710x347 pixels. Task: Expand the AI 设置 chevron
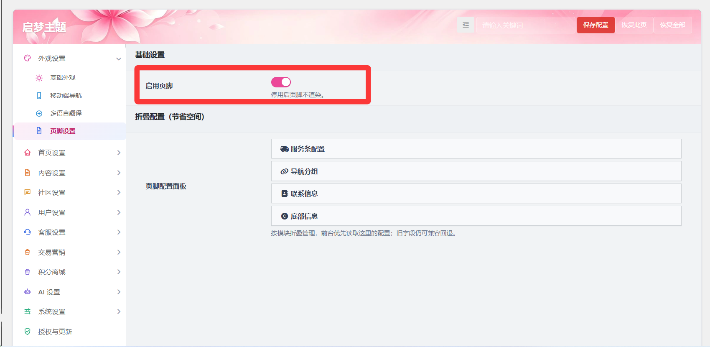[x=119, y=292]
